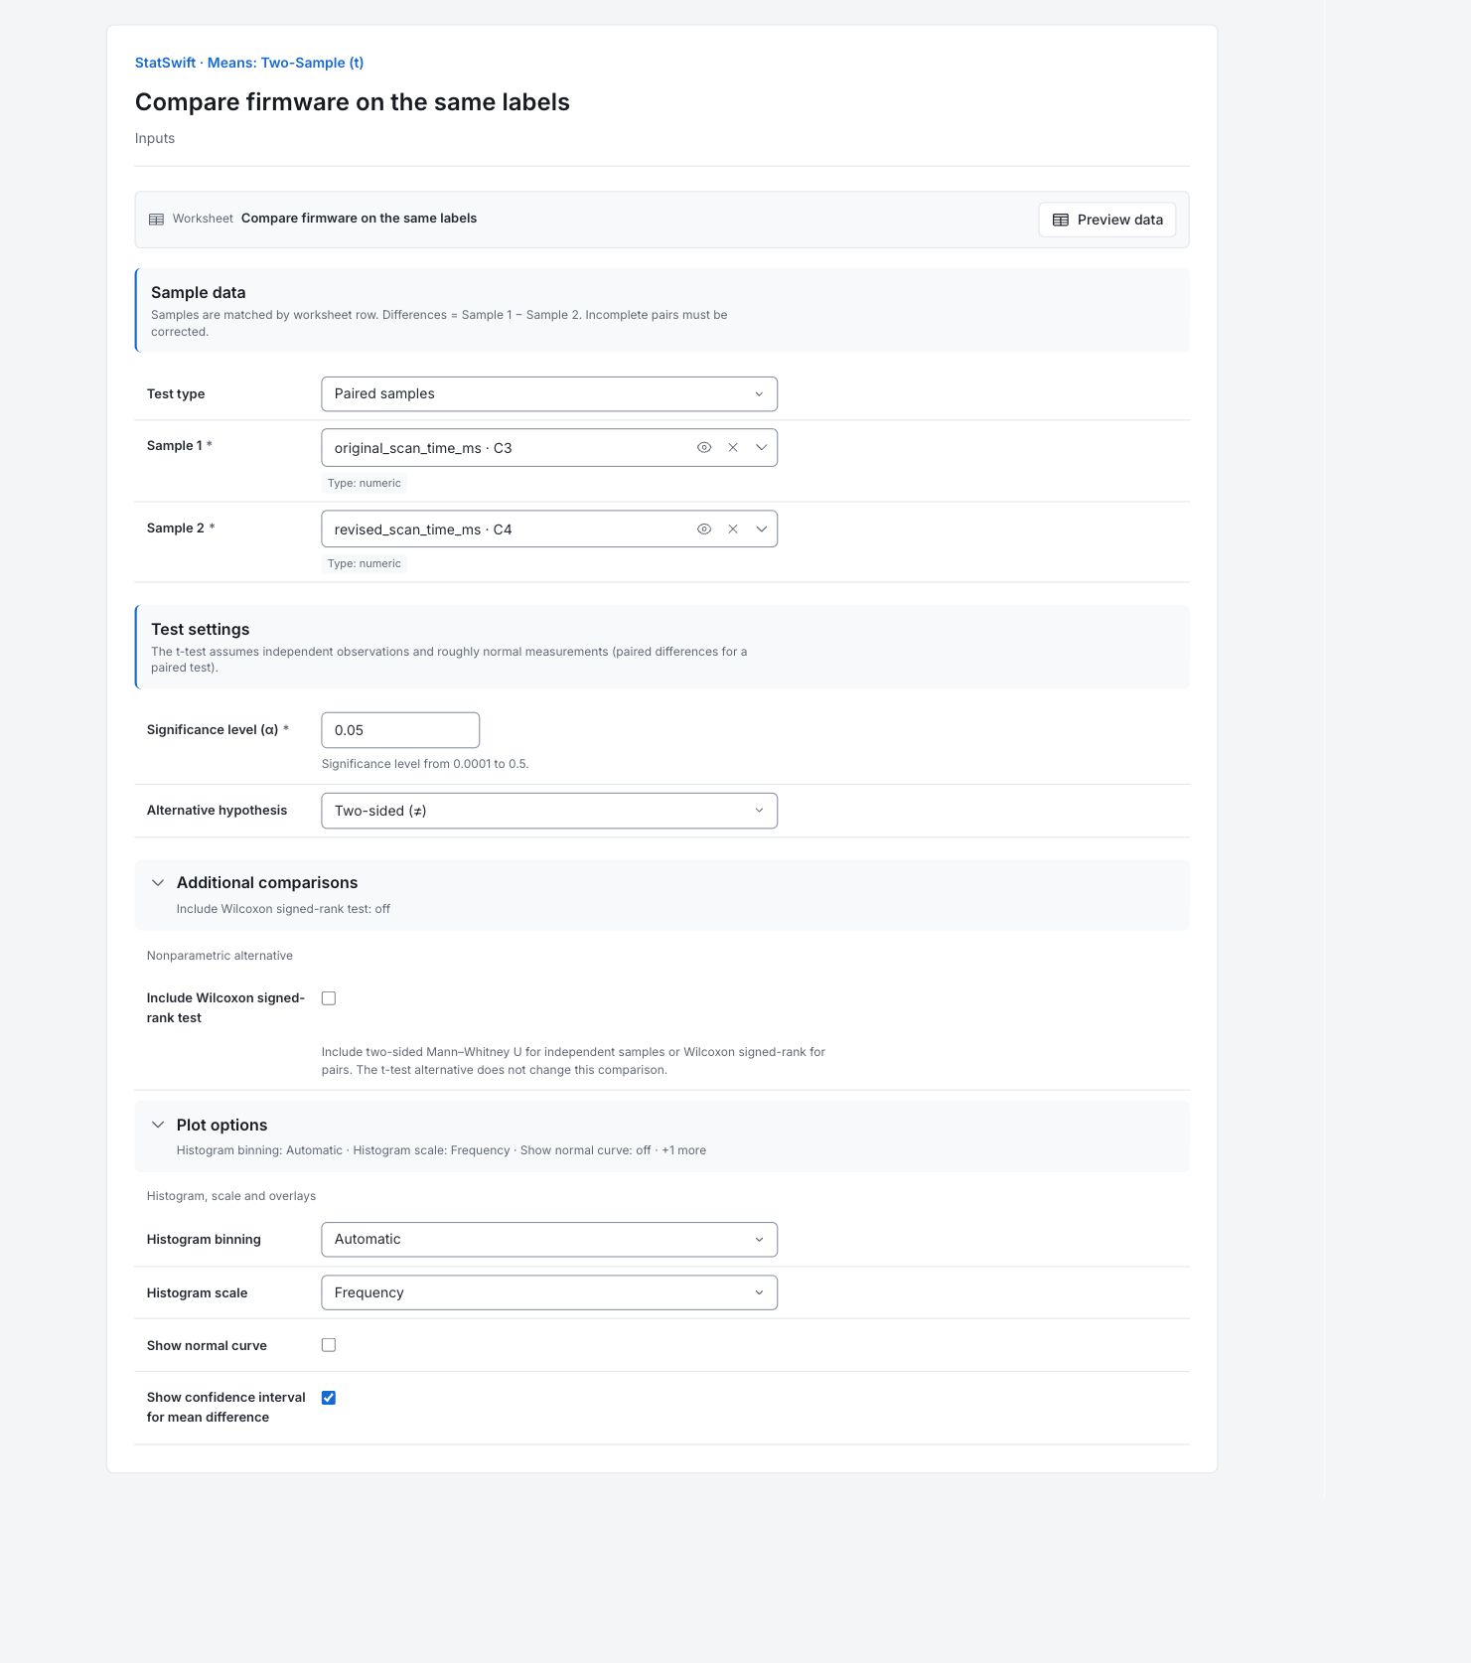This screenshot has height=1663, width=1471.
Task: Check the Show normal curve box
Action: click(x=329, y=1345)
